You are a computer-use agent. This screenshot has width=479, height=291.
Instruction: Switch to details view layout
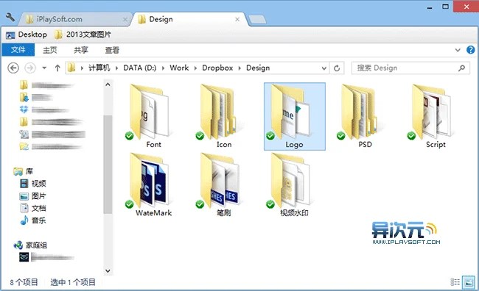(455, 282)
